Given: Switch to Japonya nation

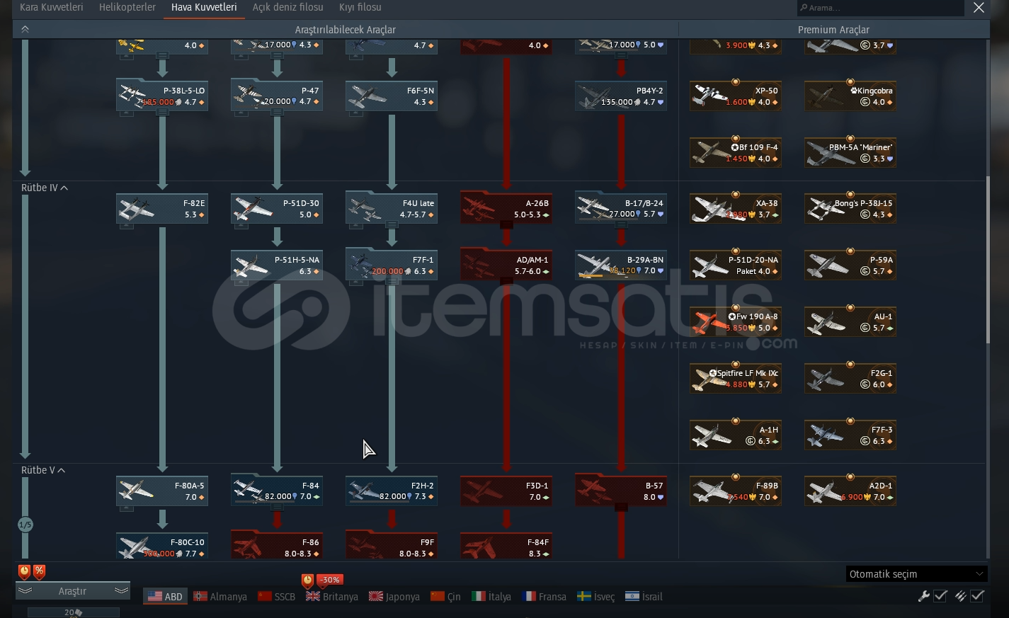Looking at the screenshot, I should tap(394, 597).
